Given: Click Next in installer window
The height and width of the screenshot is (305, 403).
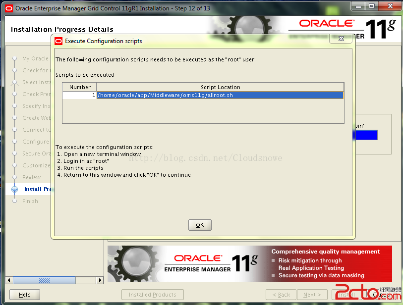Looking at the screenshot, I should (312, 295).
